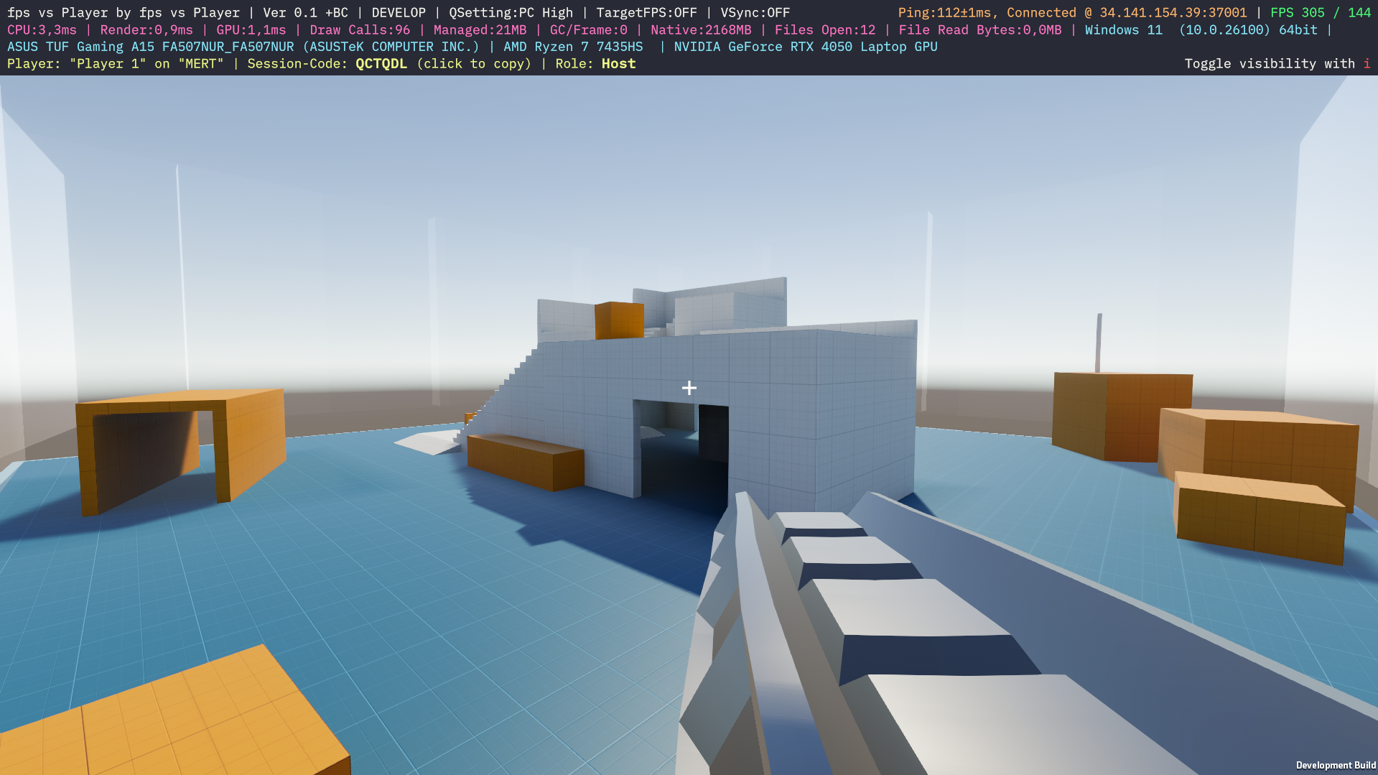Image resolution: width=1378 pixels, height=775 pixels.
Task: Click the Role: Host label
Action: (595, 64)
